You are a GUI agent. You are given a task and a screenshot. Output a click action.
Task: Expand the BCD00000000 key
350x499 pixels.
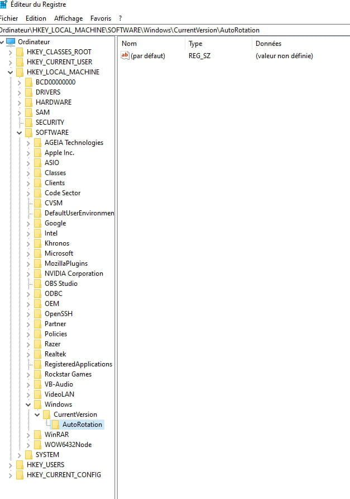coord(20,82)
